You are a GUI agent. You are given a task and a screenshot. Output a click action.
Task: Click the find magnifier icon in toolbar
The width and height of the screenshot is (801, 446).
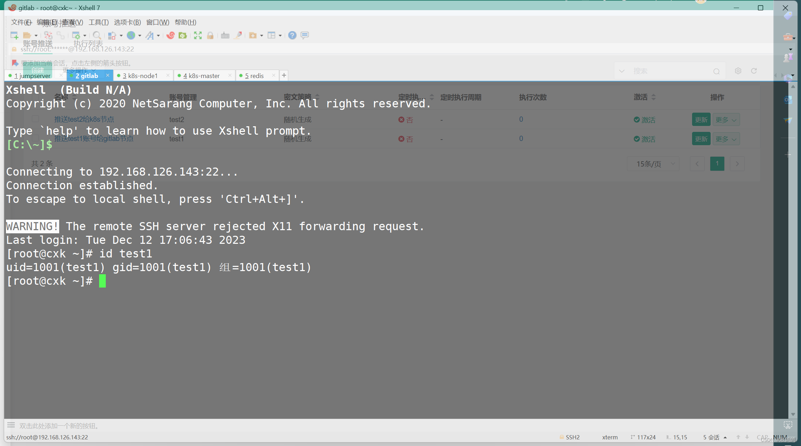(x=97, y=35)
